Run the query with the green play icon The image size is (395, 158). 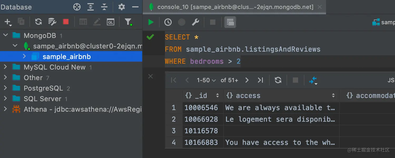pos(150,22)
